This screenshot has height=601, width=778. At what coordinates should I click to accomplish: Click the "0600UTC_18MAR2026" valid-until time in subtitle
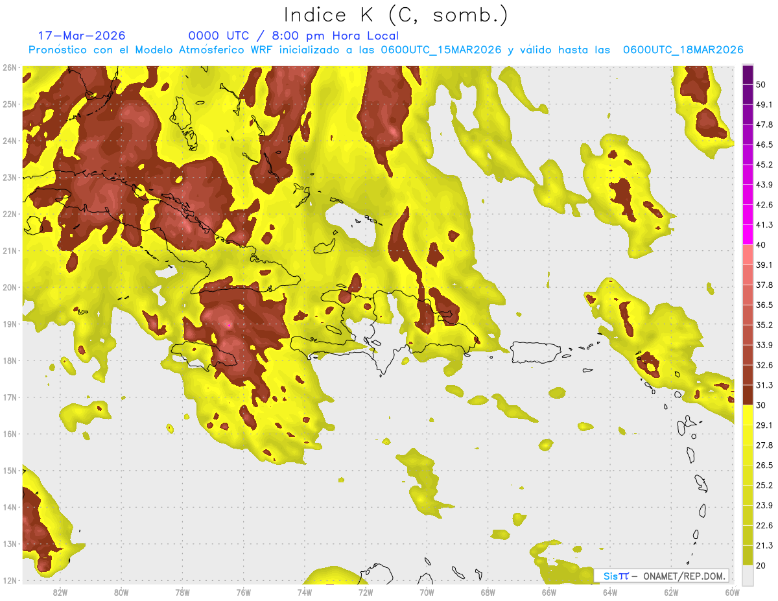pos(683,50)
